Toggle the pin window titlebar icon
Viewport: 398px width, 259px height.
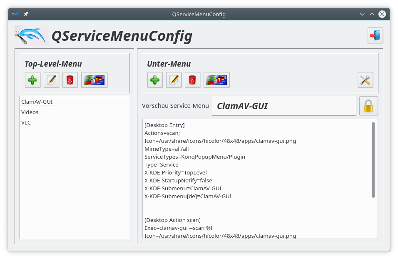pyautogui.click(x=26, y=14)
